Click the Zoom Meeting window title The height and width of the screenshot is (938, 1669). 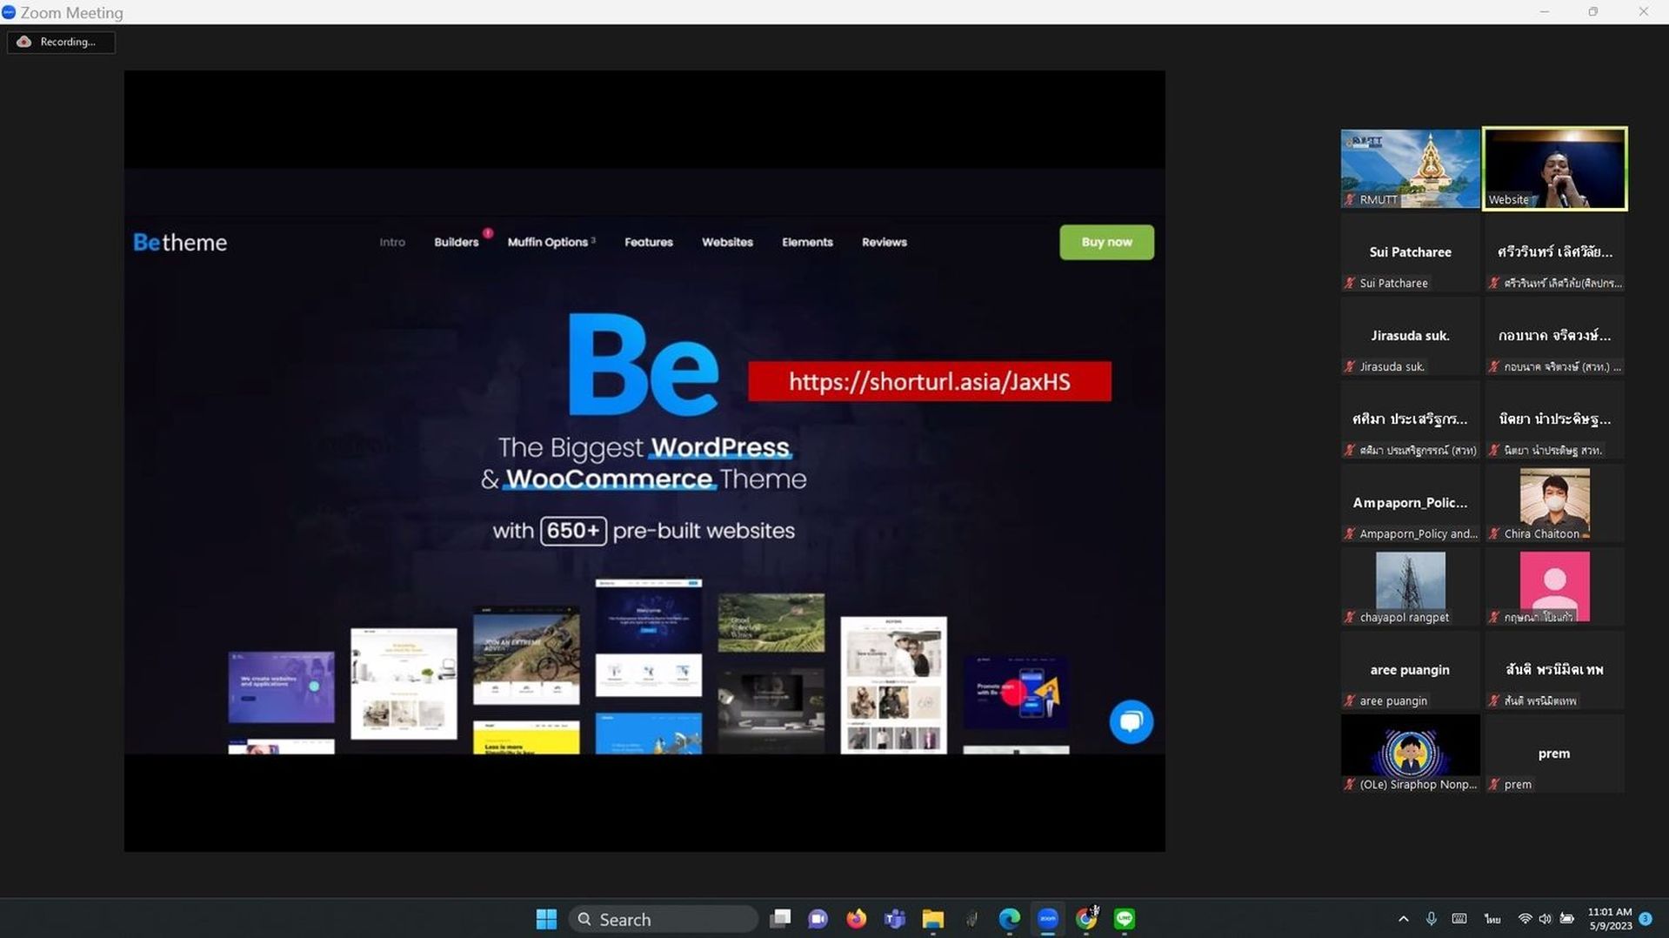[x=71, y=12]
